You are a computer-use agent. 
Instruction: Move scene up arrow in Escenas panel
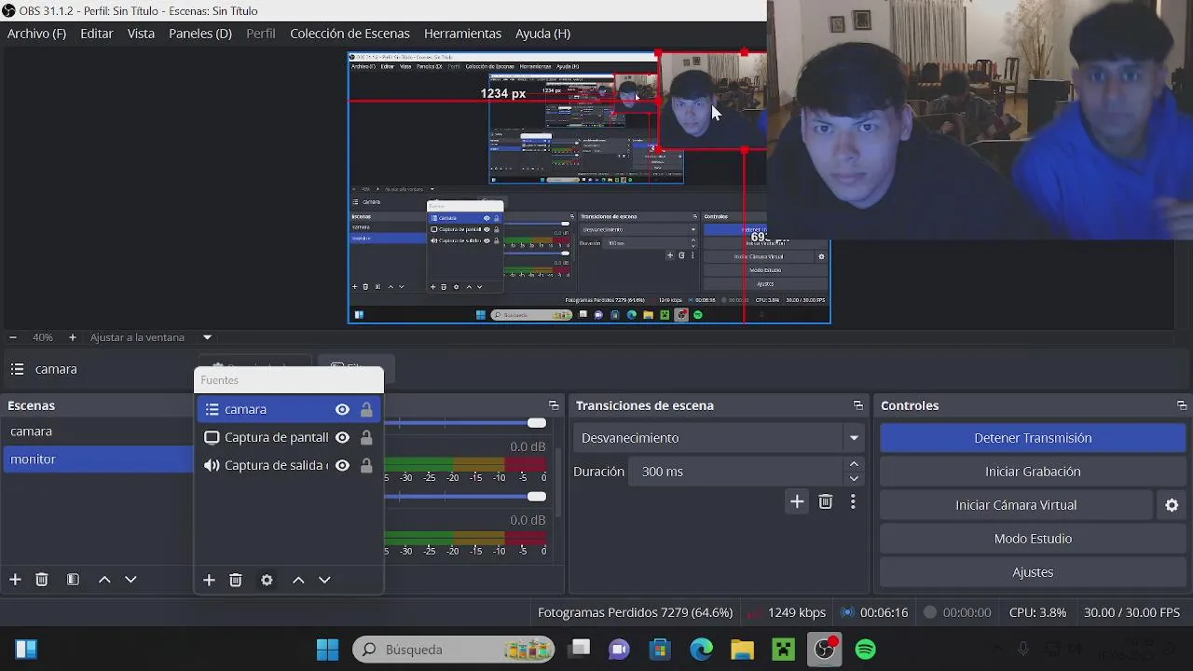(x=104, y=580)
